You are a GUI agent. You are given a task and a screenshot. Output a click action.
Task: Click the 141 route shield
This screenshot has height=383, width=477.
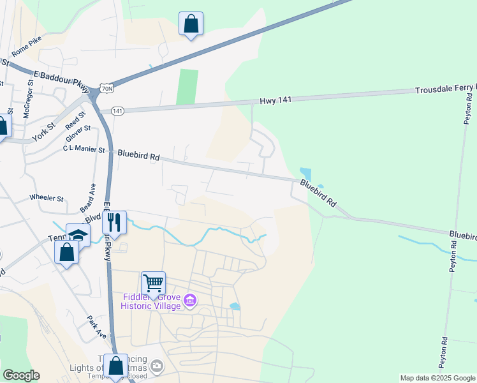click(x=117, y=111)
